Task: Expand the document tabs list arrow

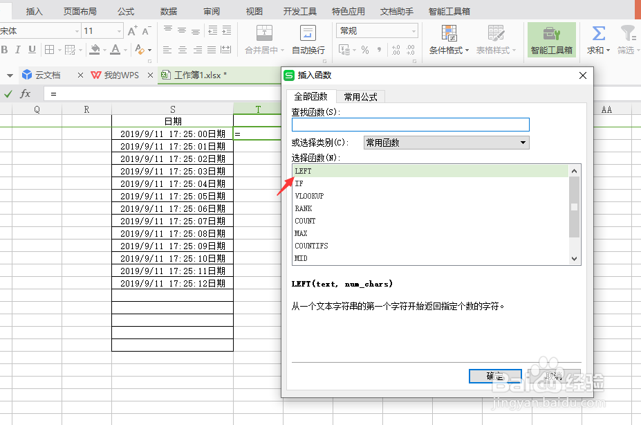Action: pyautogui.click(x=10, y=75)
